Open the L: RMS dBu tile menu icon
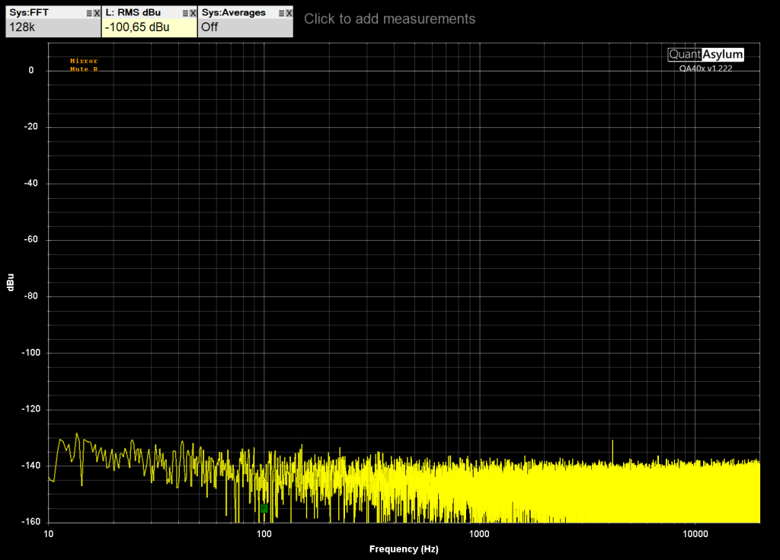The image size is (780, 560). tap(185, 13)
